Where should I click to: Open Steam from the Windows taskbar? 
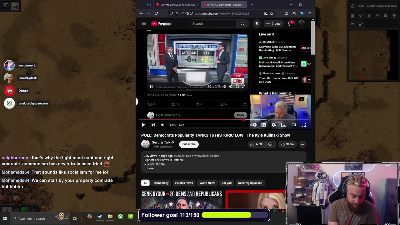[100, 216]
